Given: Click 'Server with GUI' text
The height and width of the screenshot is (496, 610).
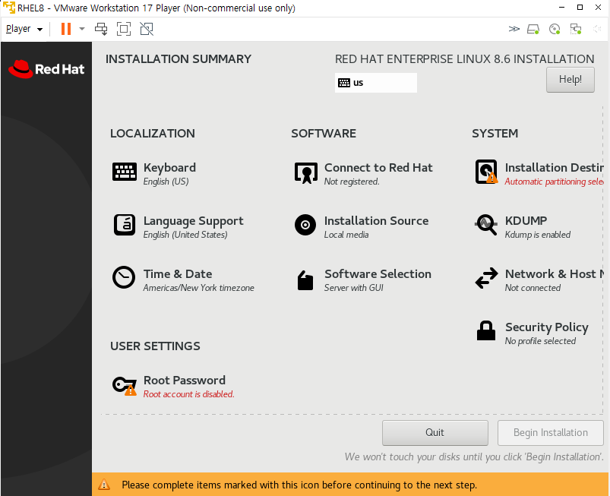Looking at the screenshot, I should click(x=354, y=288).
